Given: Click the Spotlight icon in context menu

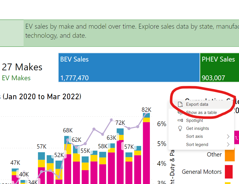Looking at the screenshot, I should click(x=180, y=120).
